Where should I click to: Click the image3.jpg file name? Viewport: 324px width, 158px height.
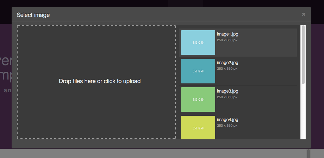[228, 91]
